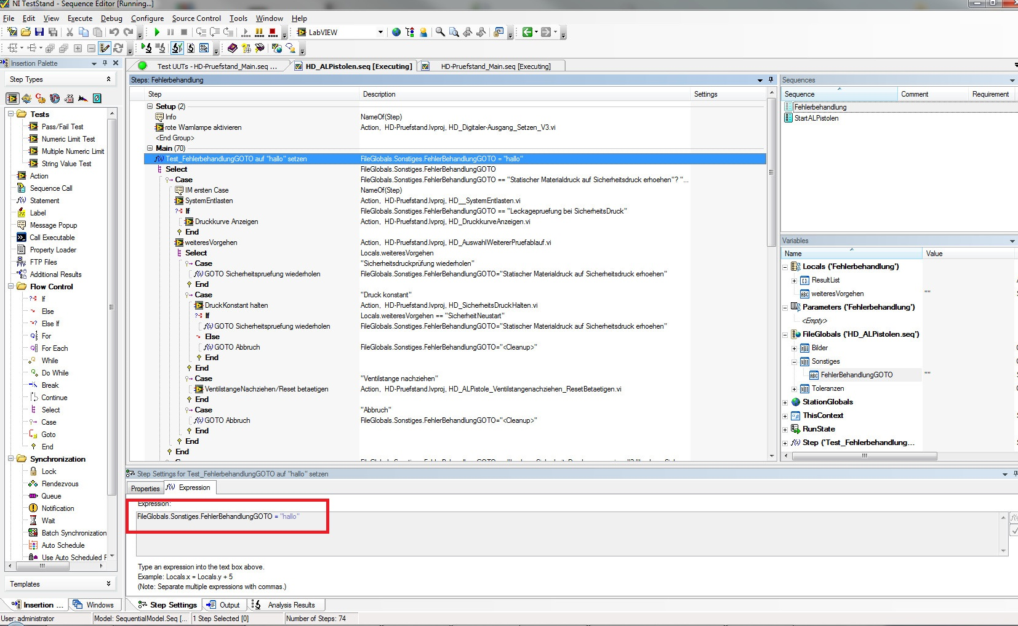Image resolution: width=1018 pixels, height=626 pixels.
Task: Click the green Run execution button
Action: (x=157, y=33)
